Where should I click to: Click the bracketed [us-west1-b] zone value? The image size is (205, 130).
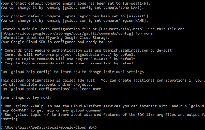137,3
